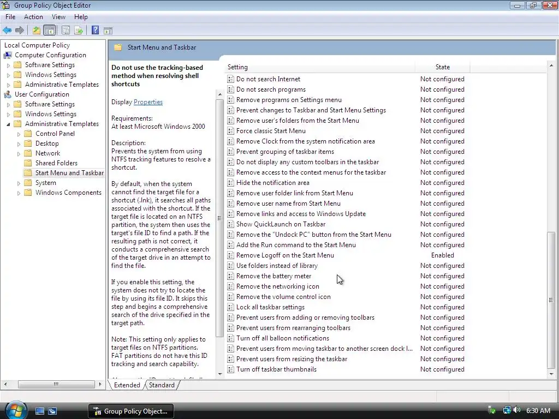Open the Help menu
The image size is (559, 419).
click(81, 17)
